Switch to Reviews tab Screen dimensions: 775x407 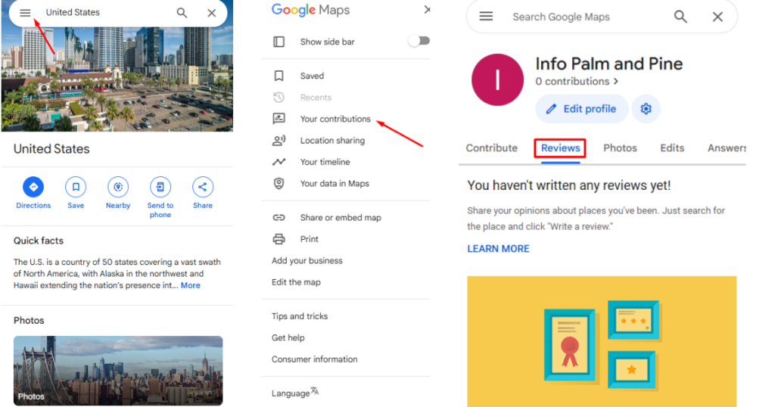coord(561,148)
